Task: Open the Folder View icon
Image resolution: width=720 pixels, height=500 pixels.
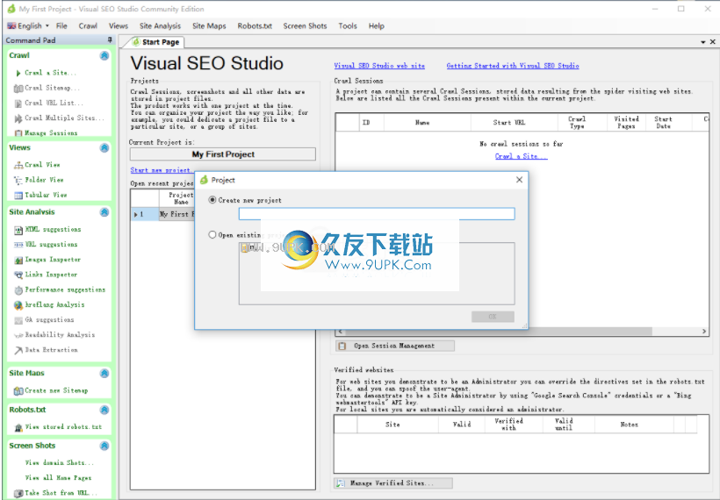Action: pyautogui.click(x=18, y=180)
